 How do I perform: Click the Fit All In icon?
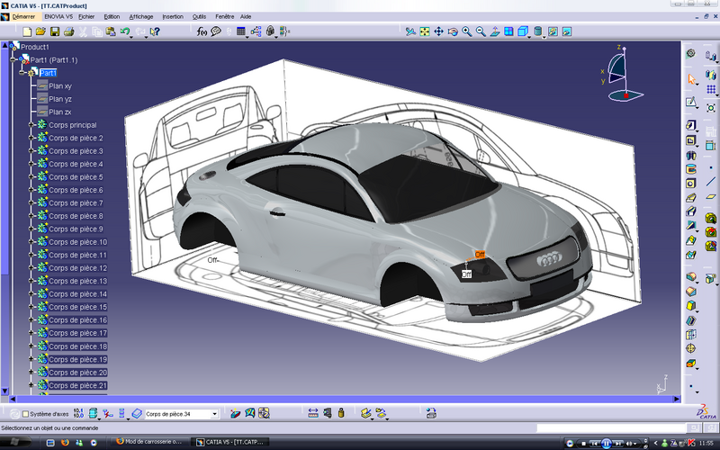424,31
